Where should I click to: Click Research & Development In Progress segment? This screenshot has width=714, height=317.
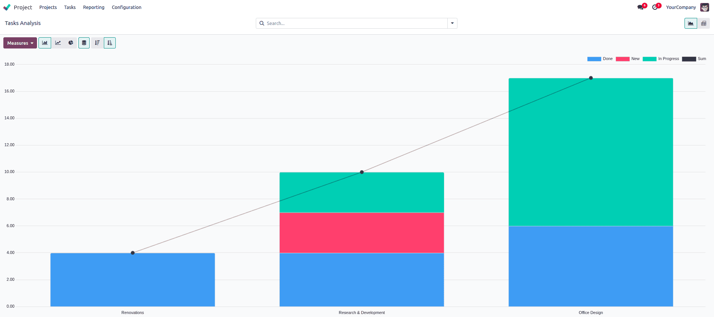tap(361, 192)
